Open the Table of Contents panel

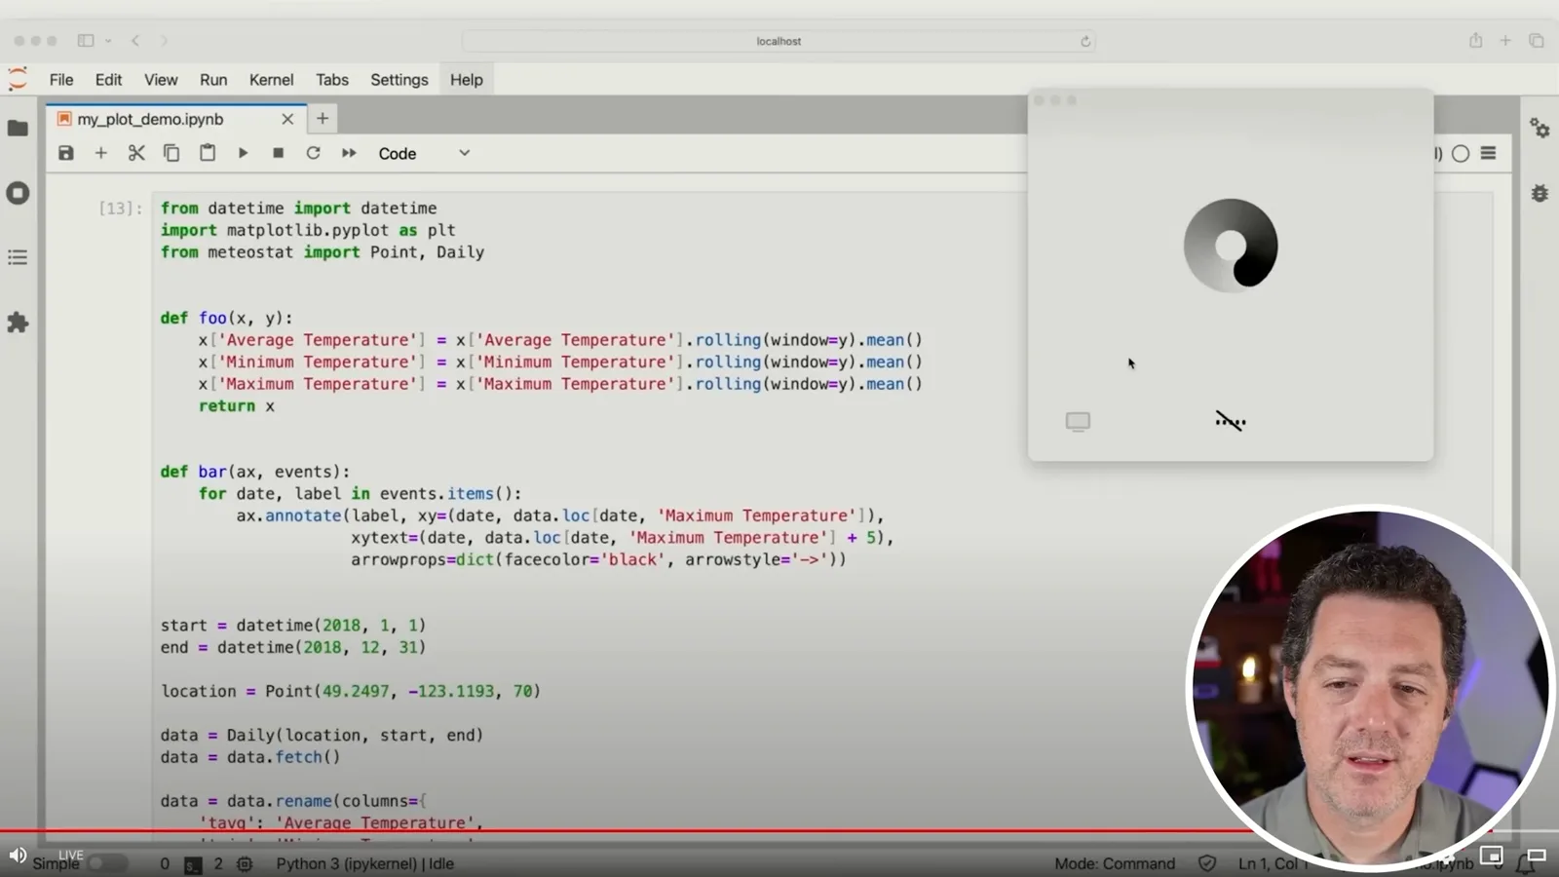click(18, 257)
